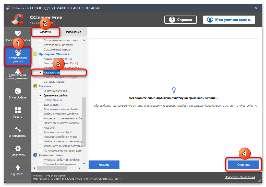Click the CCleaner logo in header
The height and width of the screenshot is (187, 266).
pyautogui.click(x=18, y=20)
